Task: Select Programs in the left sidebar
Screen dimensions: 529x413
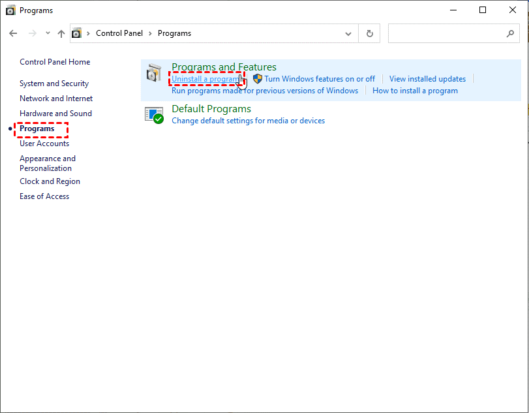Action: click(37, 129)
